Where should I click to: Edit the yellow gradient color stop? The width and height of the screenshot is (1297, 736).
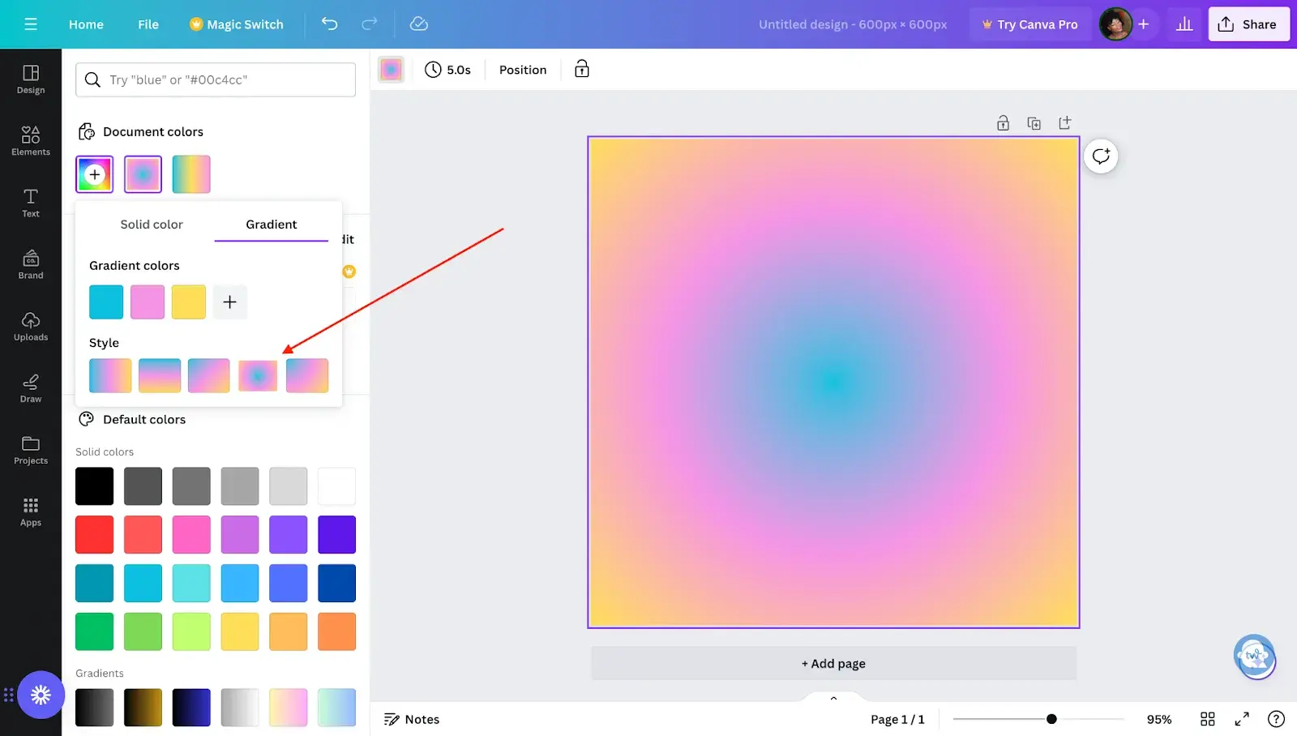(189, 302)
